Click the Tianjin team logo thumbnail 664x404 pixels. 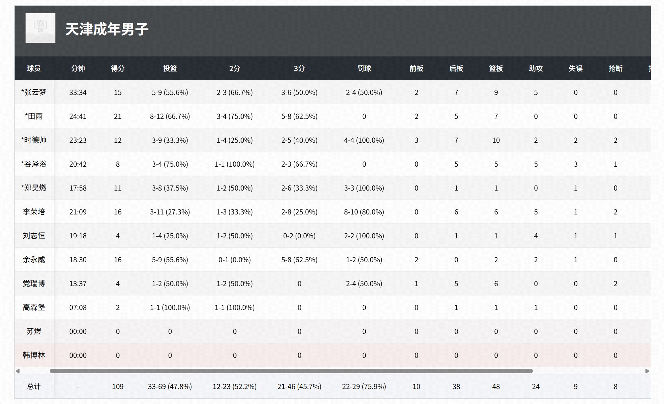tap(40, 28)
